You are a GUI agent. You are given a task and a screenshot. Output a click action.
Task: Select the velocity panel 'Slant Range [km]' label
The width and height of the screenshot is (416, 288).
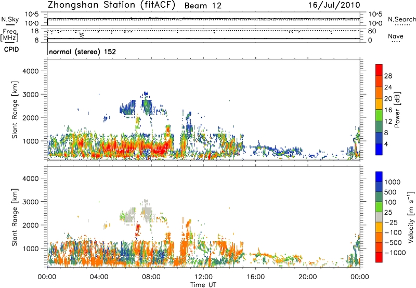15,217
